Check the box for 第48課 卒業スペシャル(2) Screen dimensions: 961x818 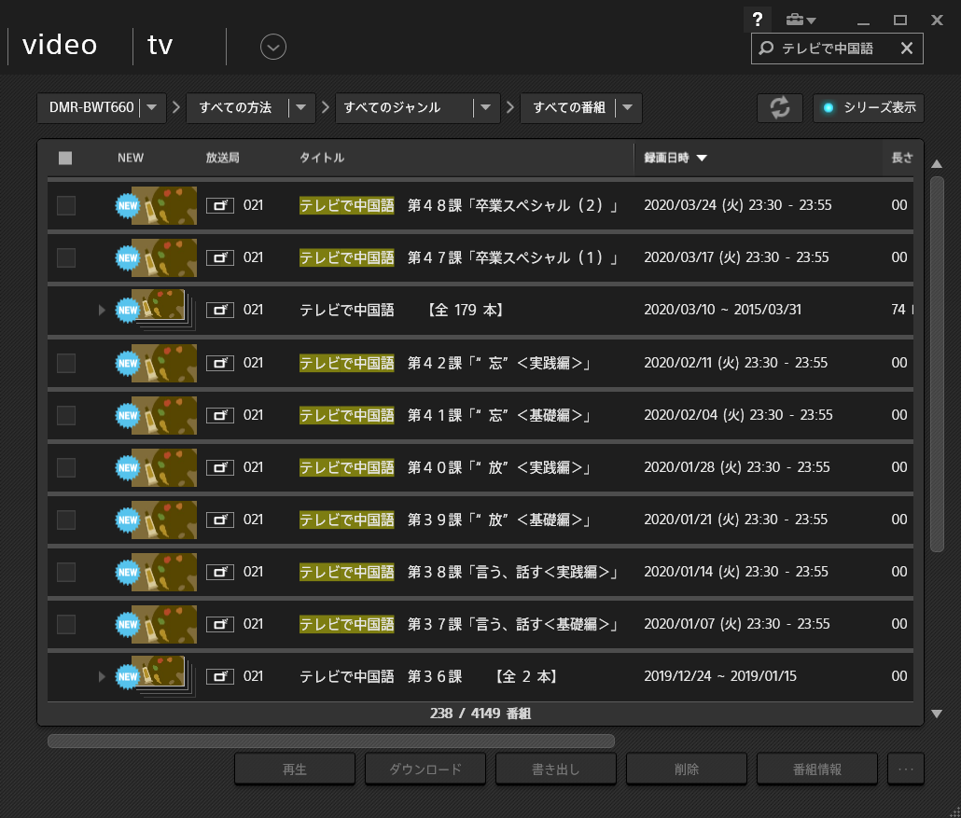66,205
